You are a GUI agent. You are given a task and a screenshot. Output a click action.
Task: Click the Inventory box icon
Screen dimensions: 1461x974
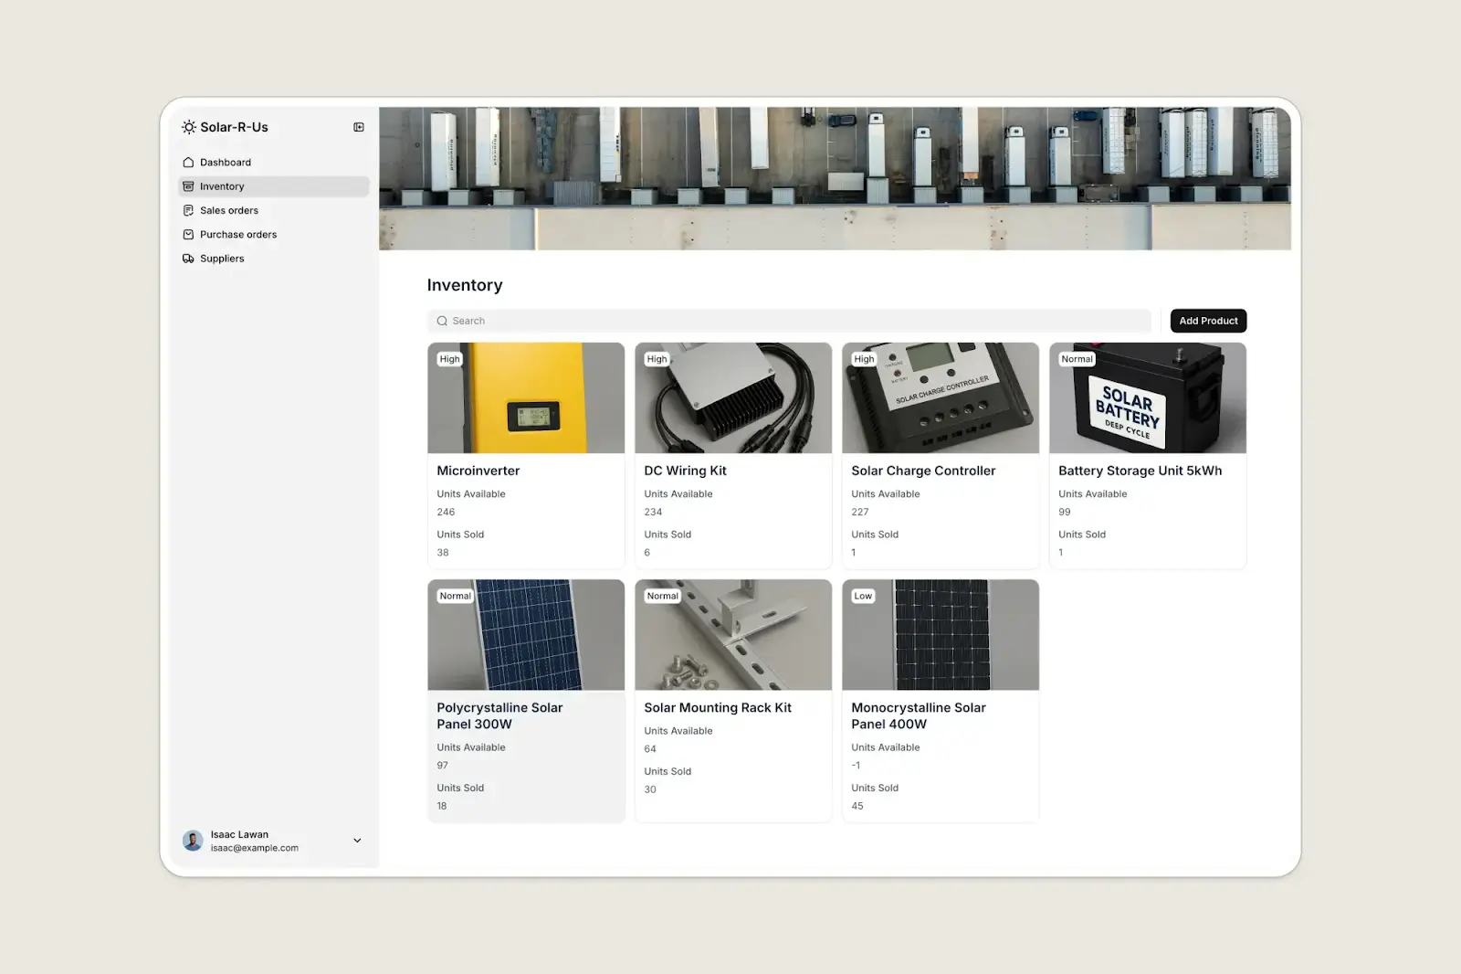(188, 186)
